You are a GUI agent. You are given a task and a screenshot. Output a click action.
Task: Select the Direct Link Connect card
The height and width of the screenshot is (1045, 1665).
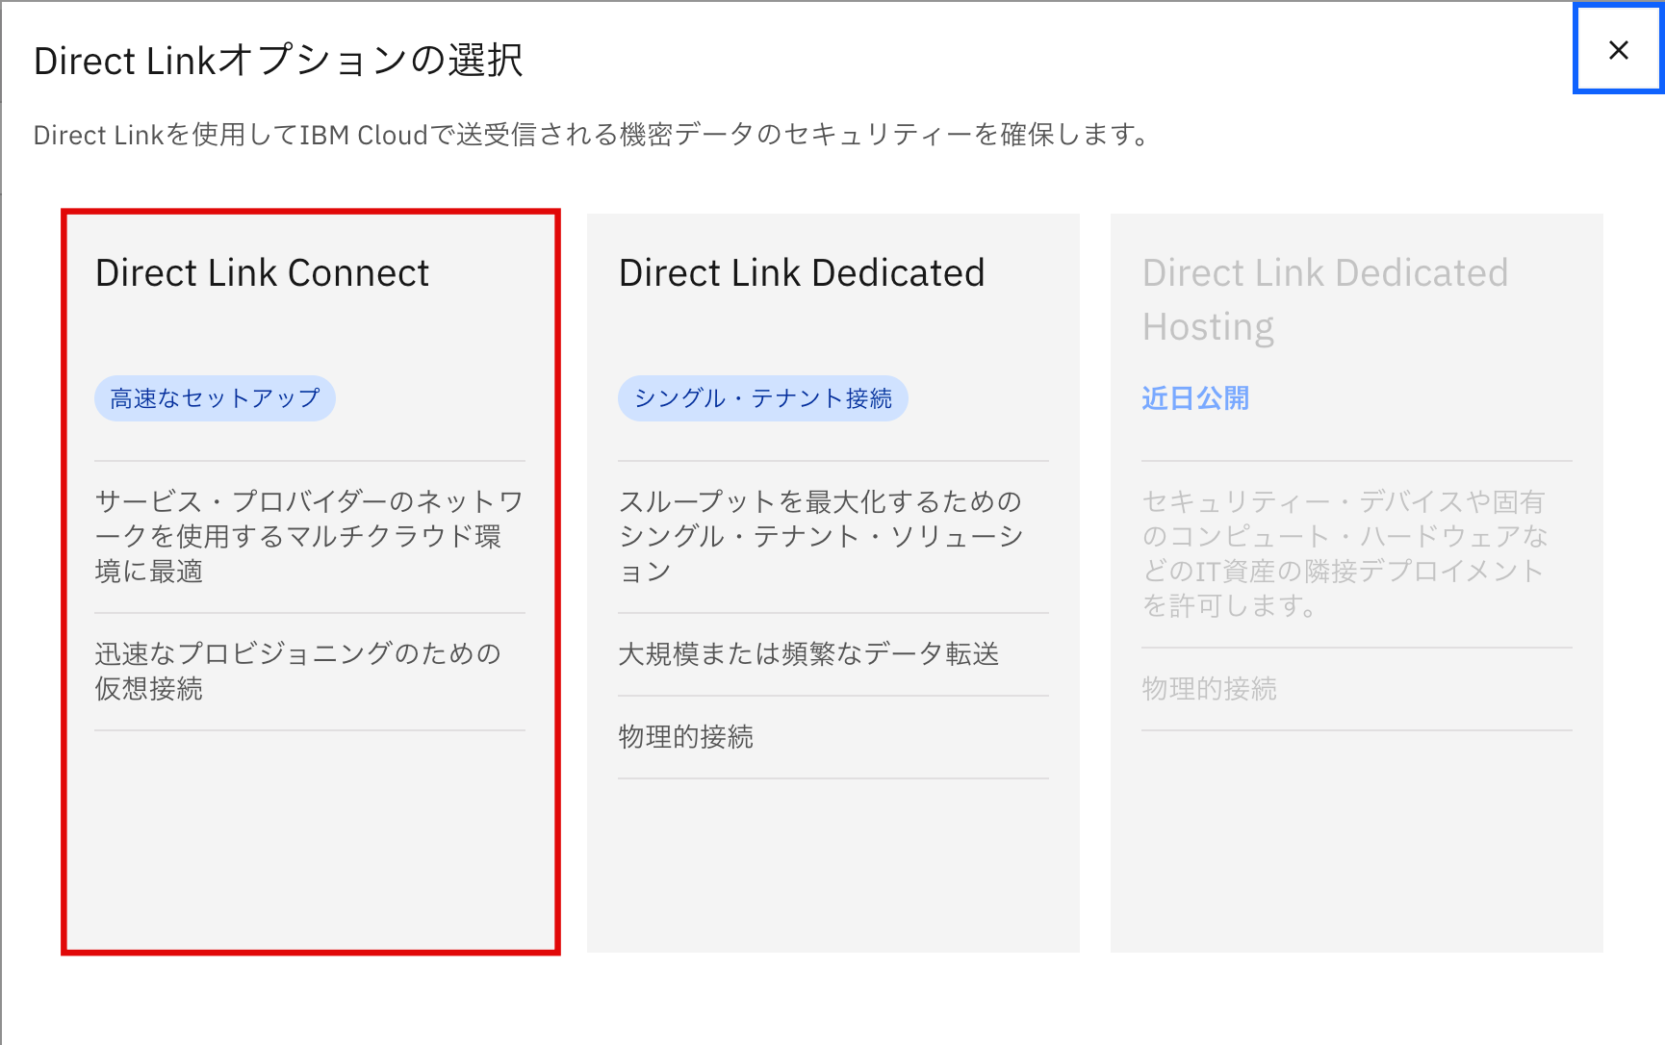coord(308,577)
